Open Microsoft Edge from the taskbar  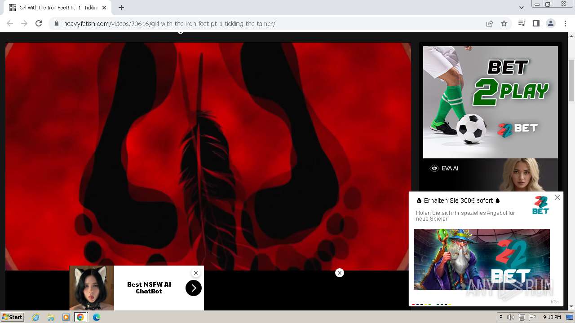97,317
